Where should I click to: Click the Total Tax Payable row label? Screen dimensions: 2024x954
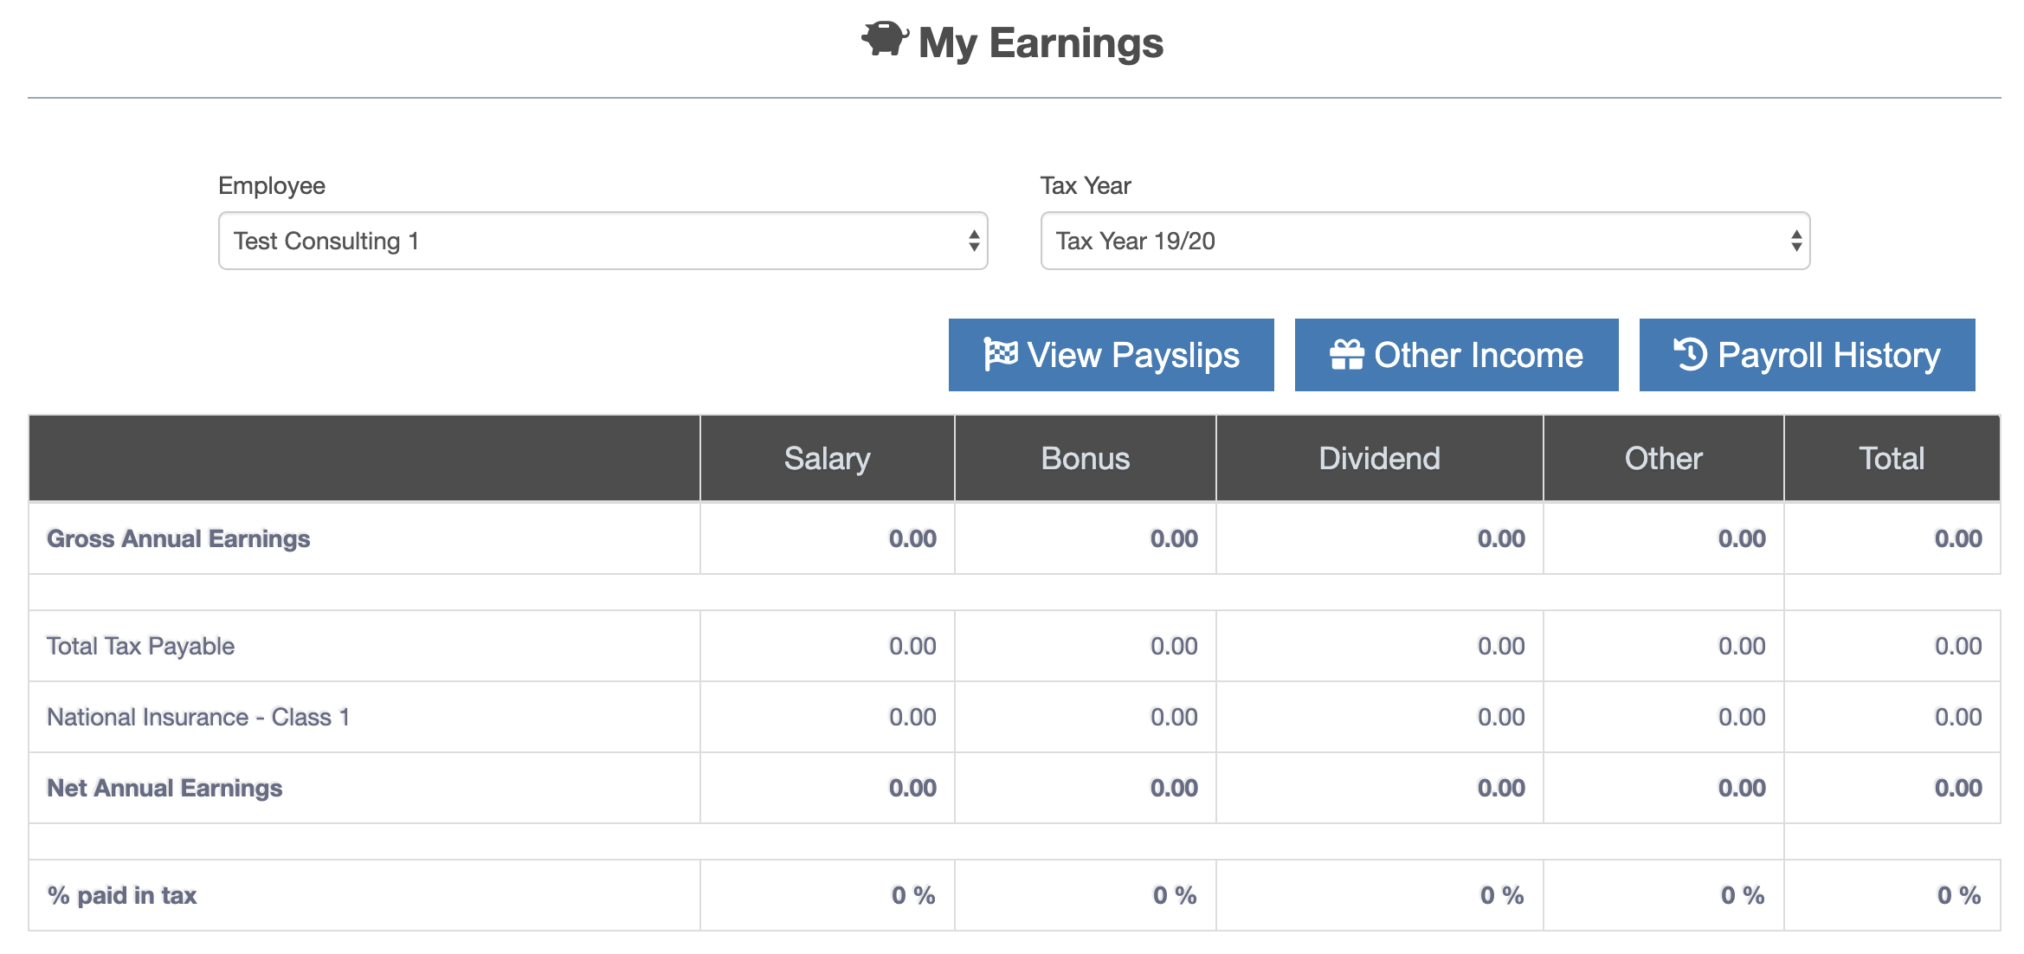pyautogui.click(x=140, y=646)
